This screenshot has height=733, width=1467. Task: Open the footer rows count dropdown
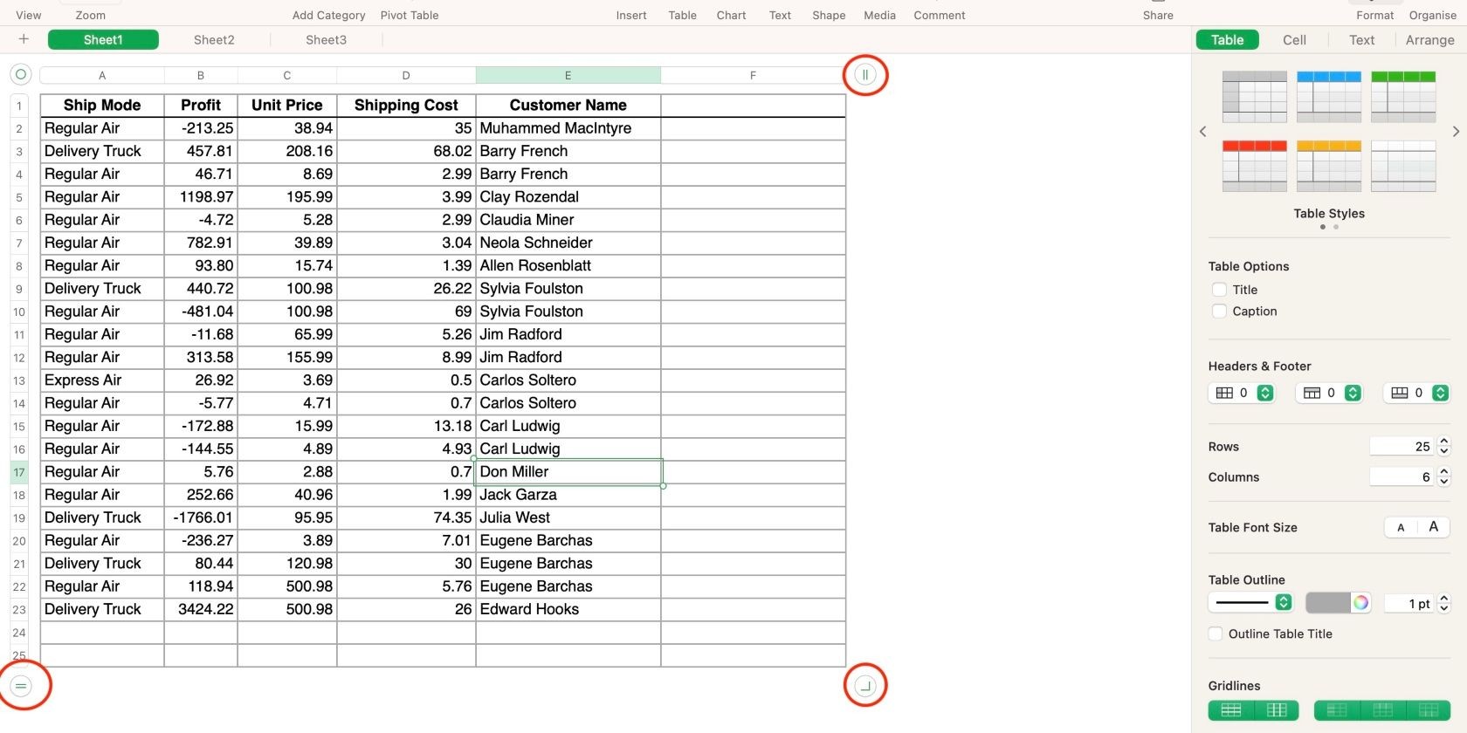pos(1441,394)
